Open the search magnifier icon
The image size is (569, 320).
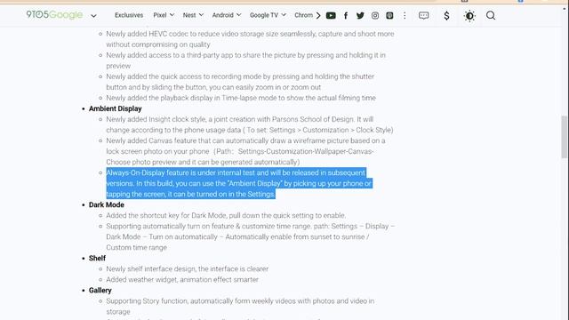(491, 15)
